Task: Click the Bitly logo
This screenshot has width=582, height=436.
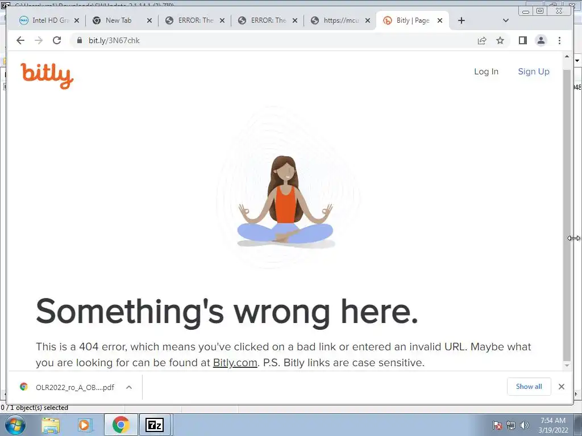Action: tap(47, 76)
